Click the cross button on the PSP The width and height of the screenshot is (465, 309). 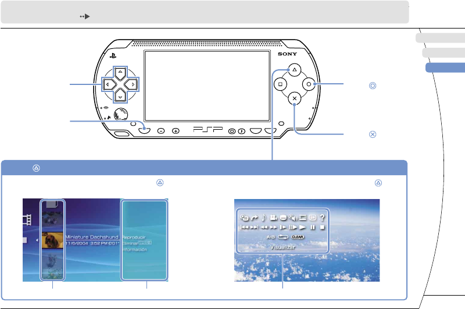click(x=295, y=98)
